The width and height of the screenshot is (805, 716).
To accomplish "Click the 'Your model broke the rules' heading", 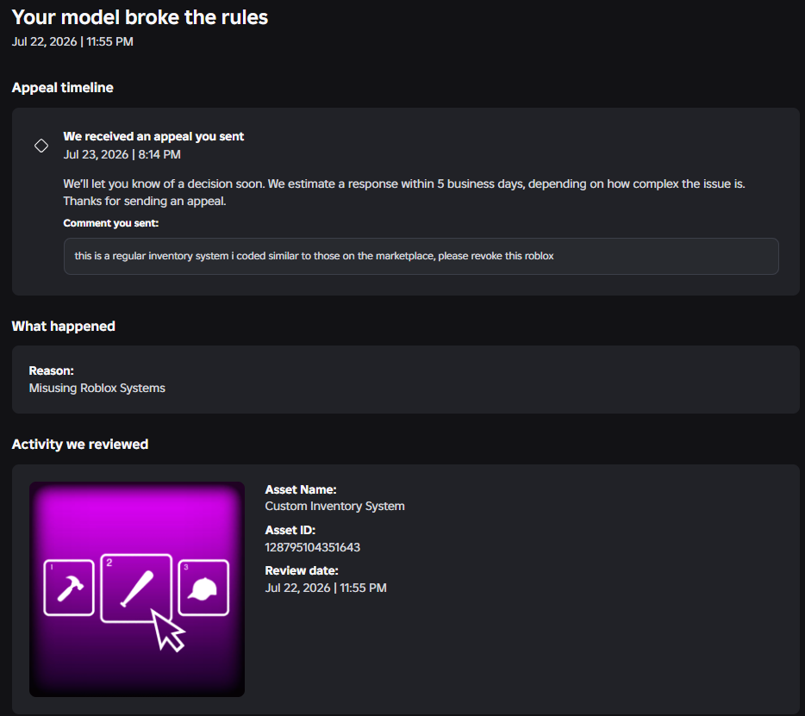I will pos(140,17).
